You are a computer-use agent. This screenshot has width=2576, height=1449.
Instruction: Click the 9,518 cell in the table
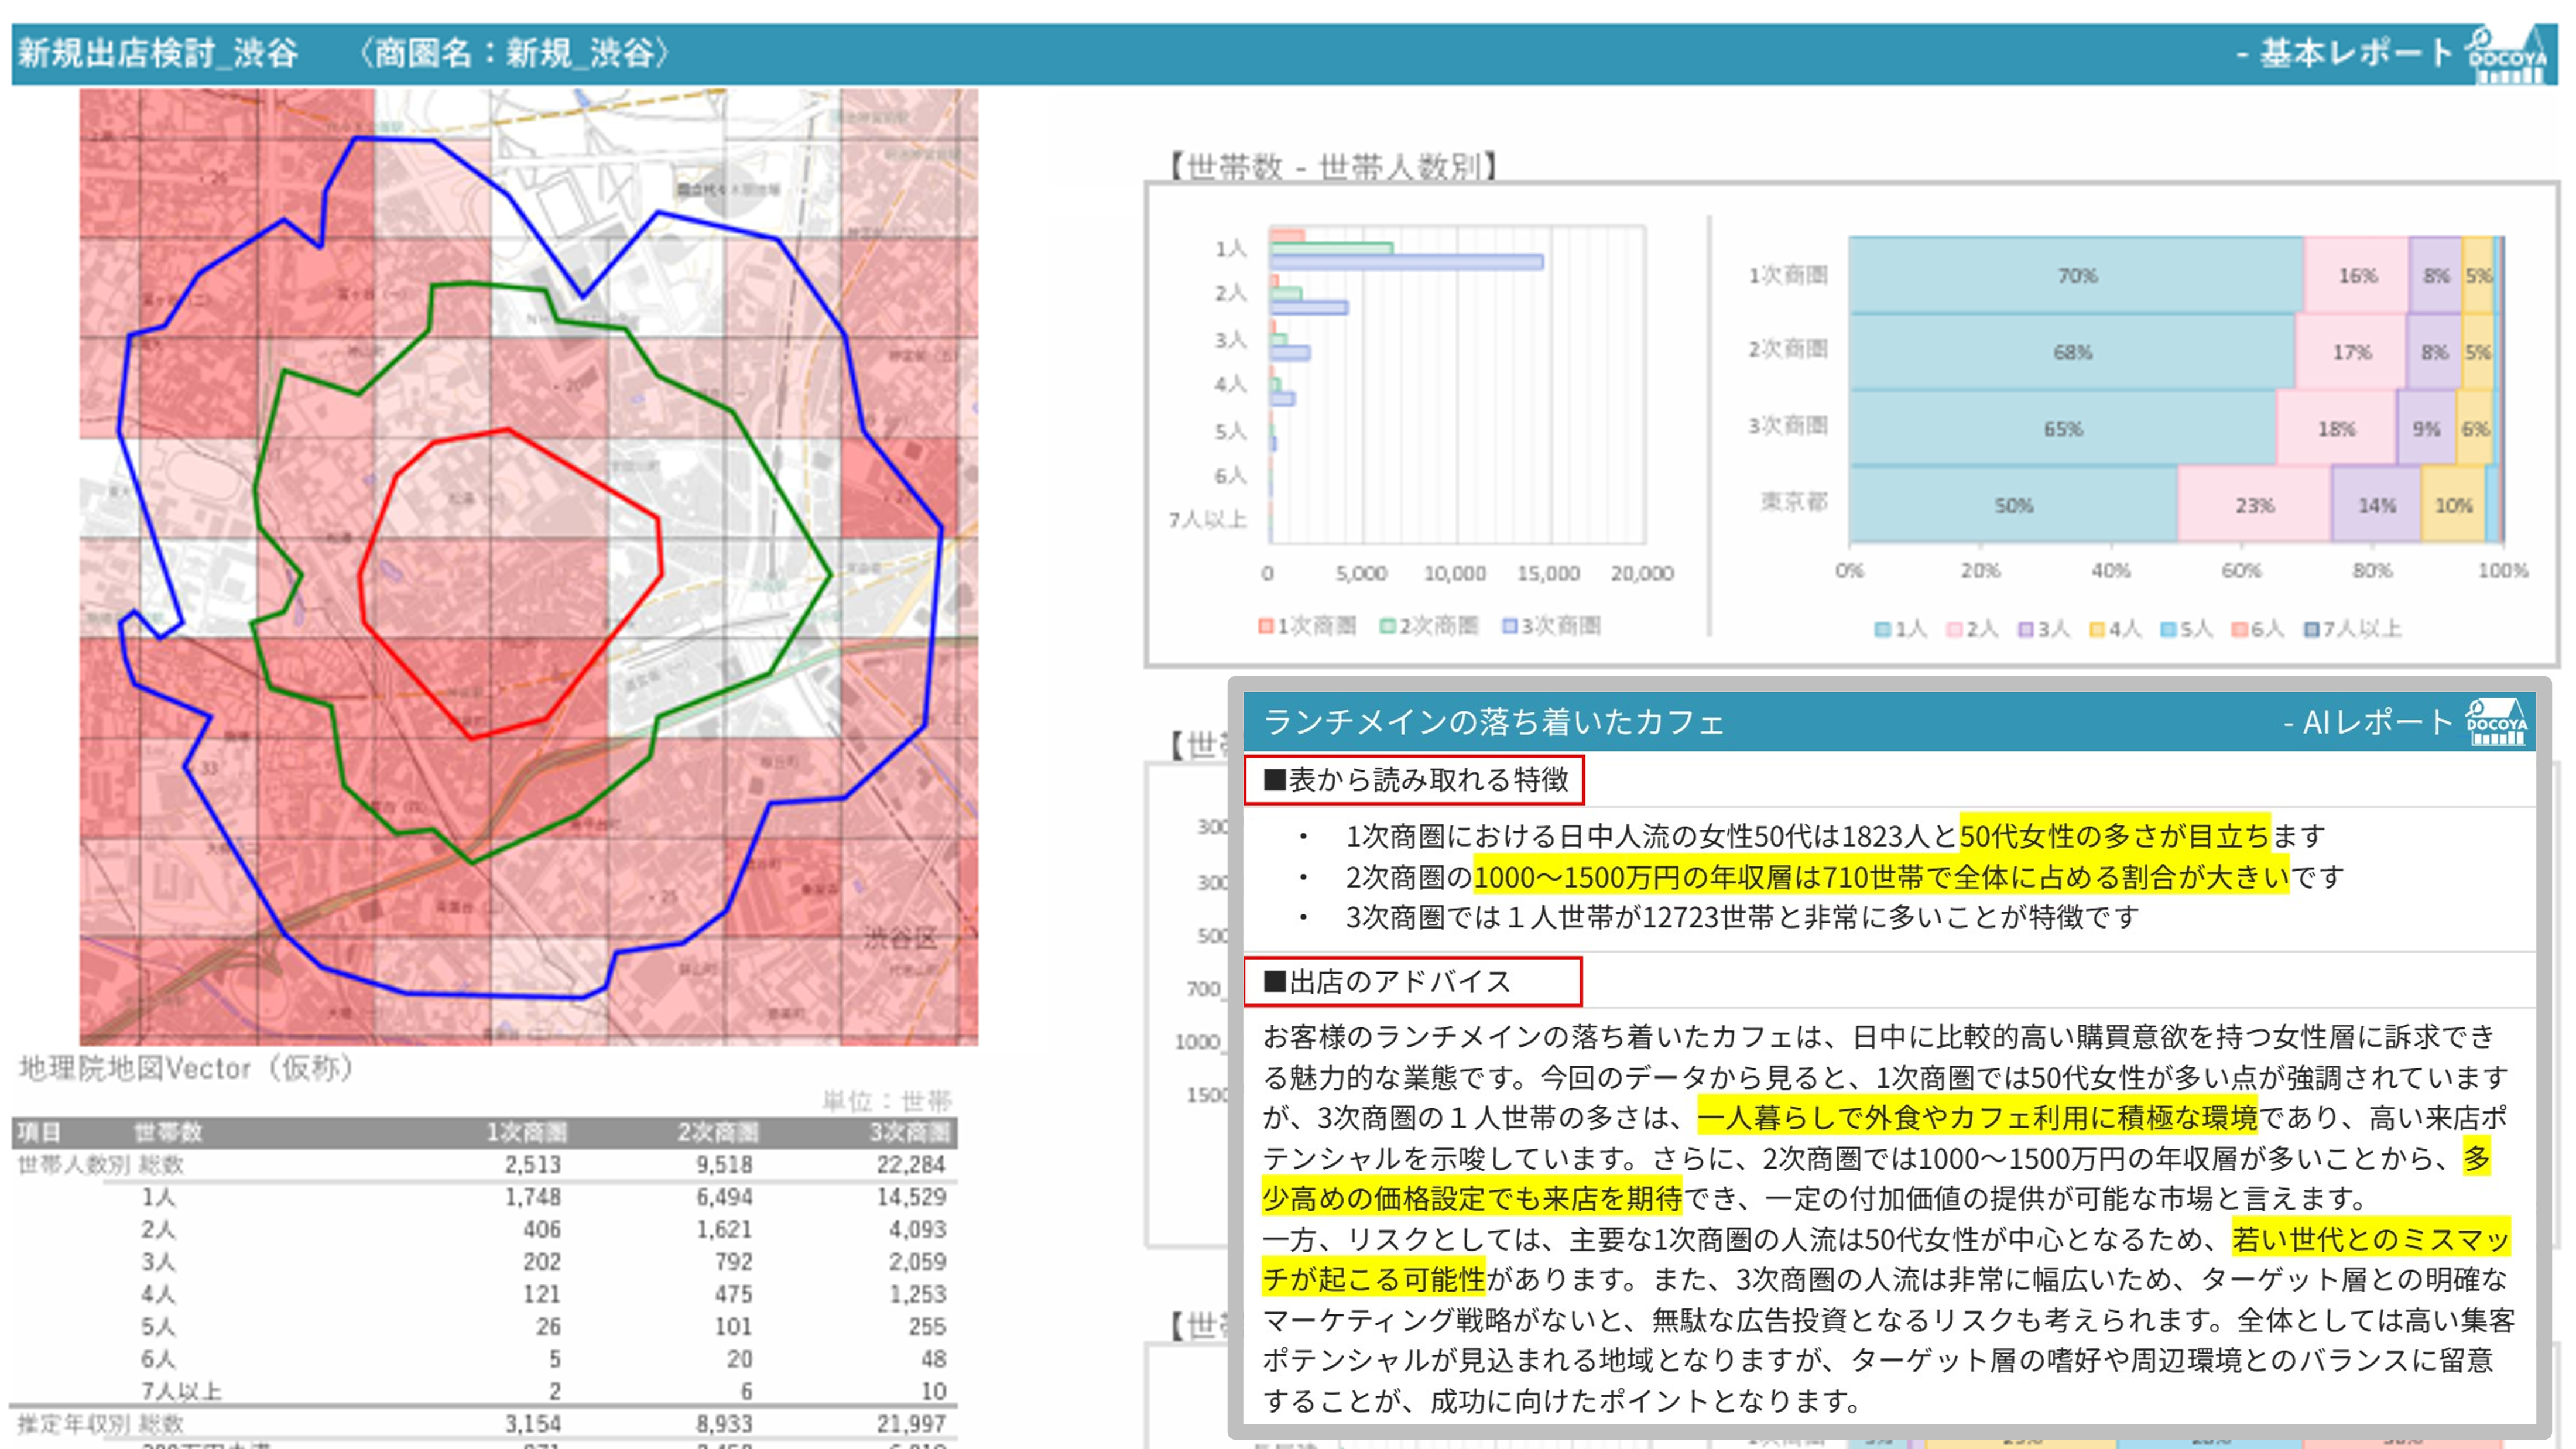pos(724,1165)
